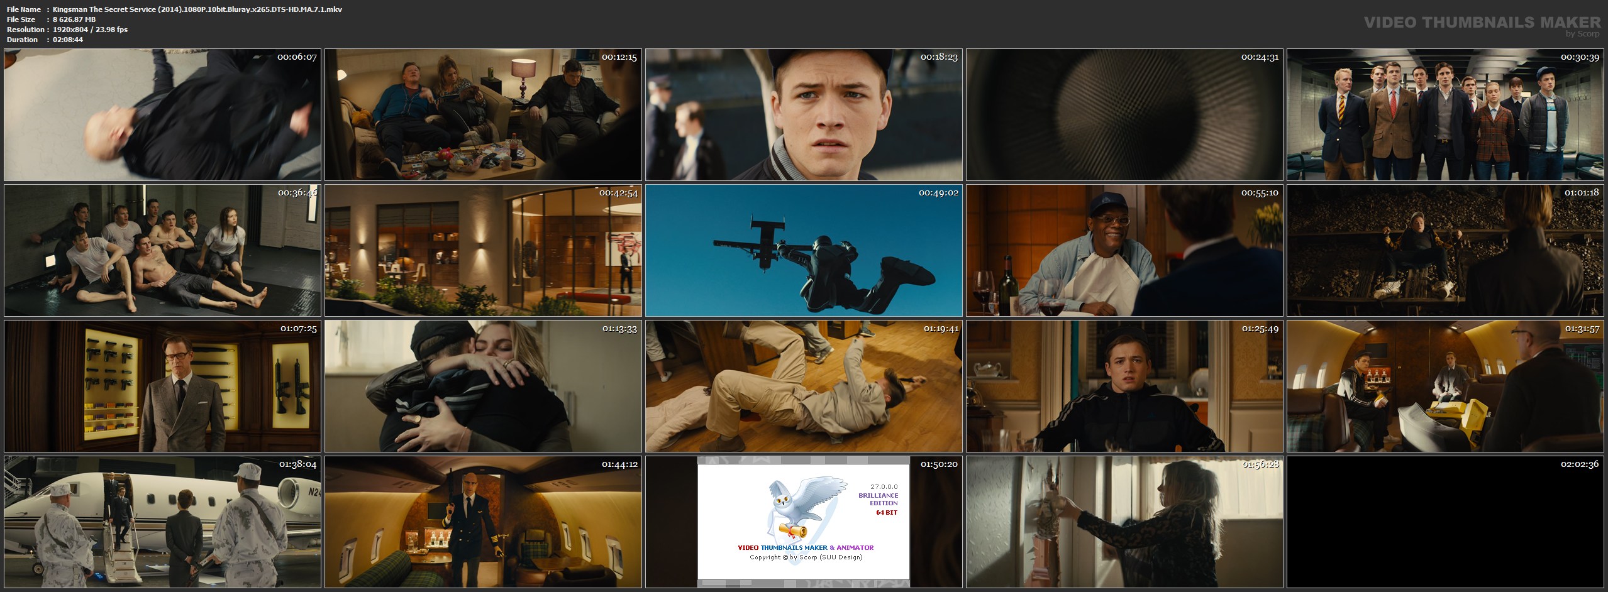Select the private jet exterior thumbnail at 01:38:04
The image size is (1608, 592).
click(162, 522)
